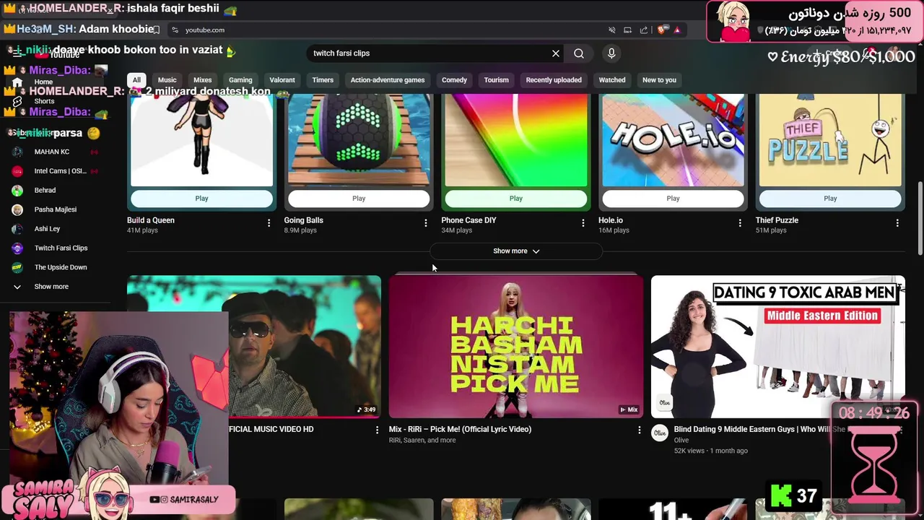Play the Hole.io game
924x520 pixels.
click(673, 199)
